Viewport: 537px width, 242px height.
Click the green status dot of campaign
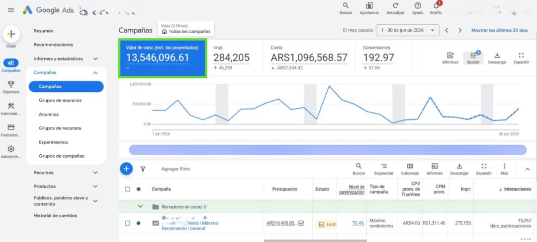138,223
